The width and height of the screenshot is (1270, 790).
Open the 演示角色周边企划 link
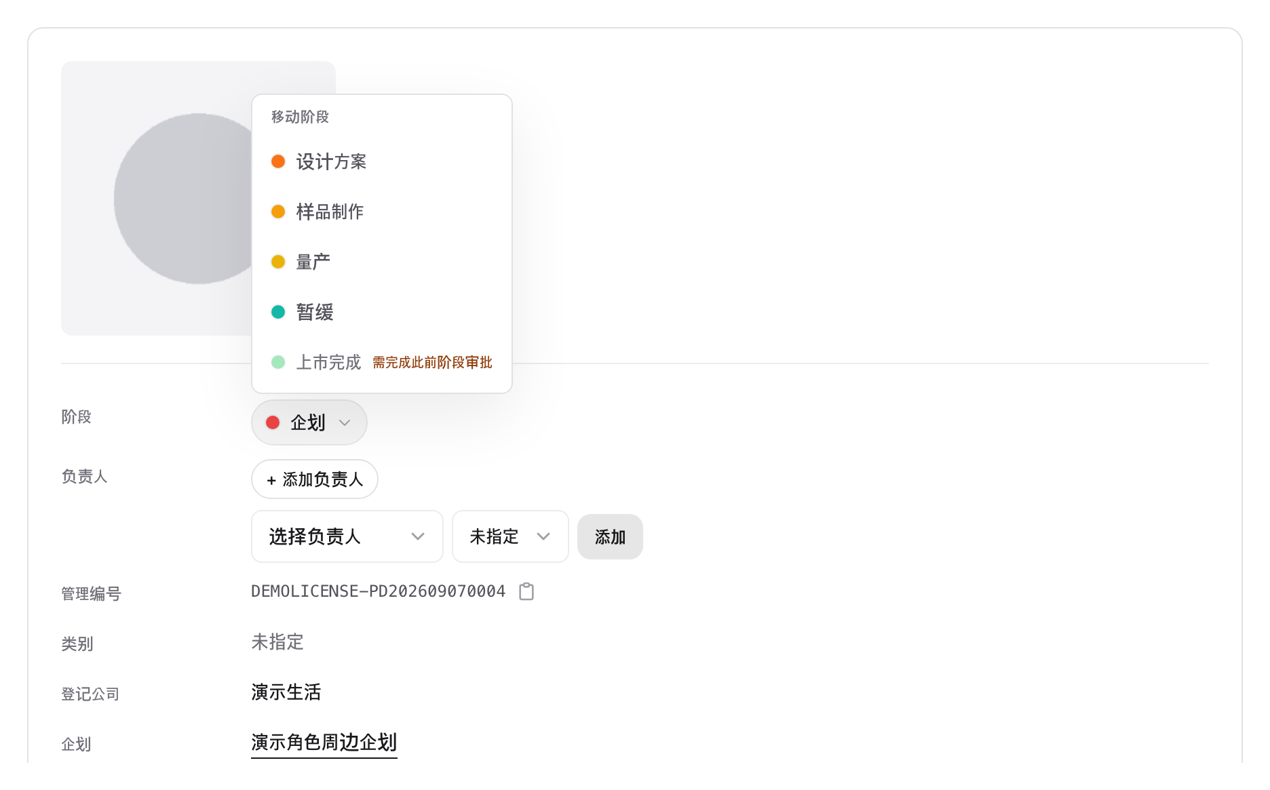click(324, 743)
